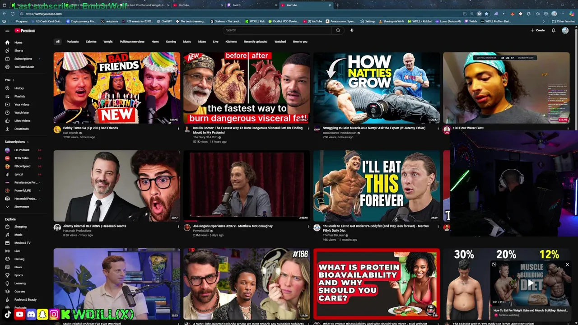Viewport: 578px width, 325px height.
Task: Open I'll Eat This Forever thumbnail
Action: 376,186
